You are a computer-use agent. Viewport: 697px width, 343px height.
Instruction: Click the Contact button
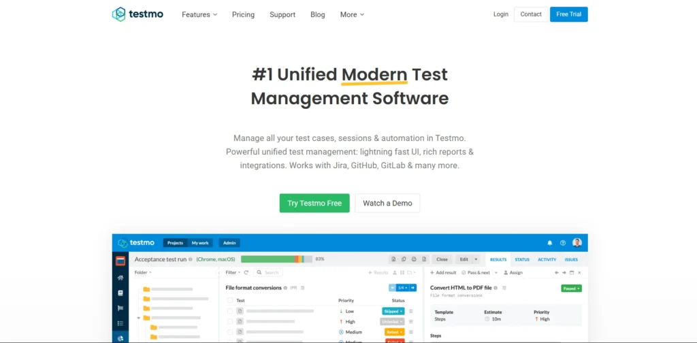(x=531, y=14)
